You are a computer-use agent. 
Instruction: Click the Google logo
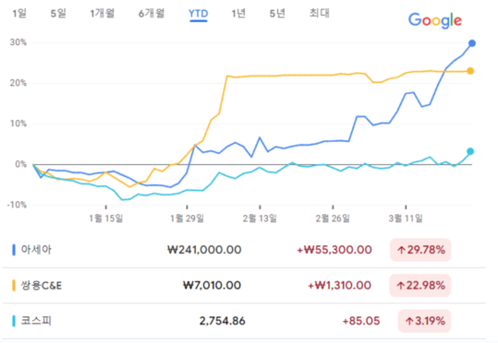(435, 20)
